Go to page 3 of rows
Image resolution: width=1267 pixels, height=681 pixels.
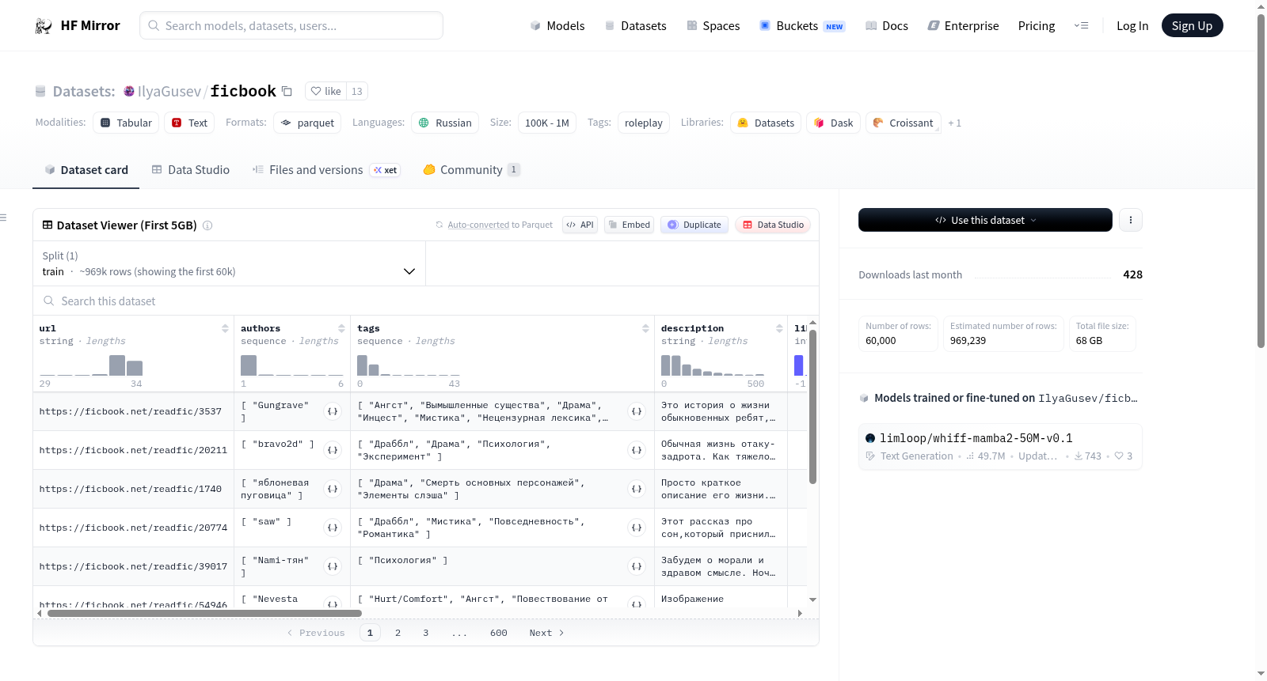click(x=425, y=633)
